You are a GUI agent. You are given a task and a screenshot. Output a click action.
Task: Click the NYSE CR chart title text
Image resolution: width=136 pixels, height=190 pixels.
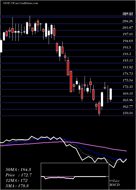[20, 3]
